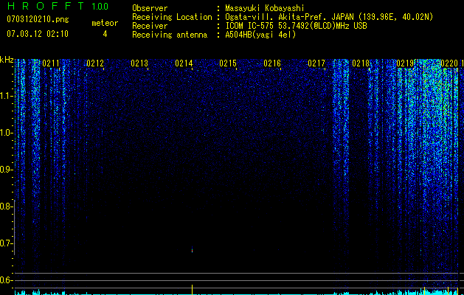Click the 0.7 frequency axis label
Screen dimensions: 464x295
pos(6,243)
